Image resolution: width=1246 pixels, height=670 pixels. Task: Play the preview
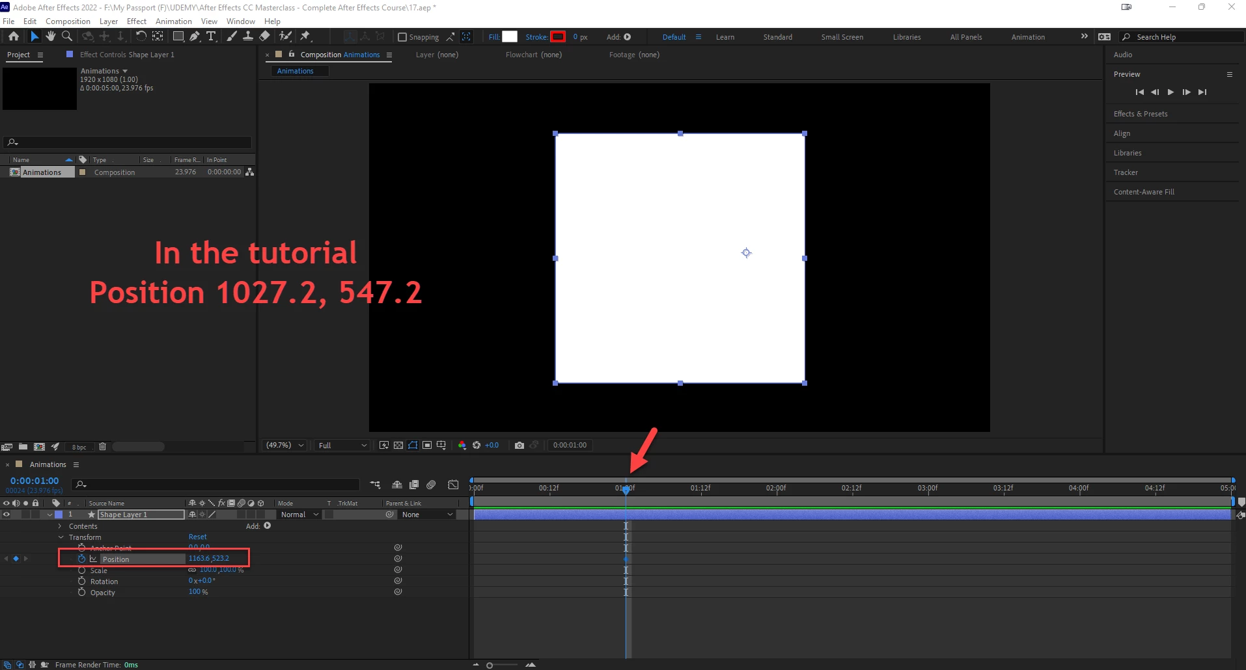pos(1170,92)
